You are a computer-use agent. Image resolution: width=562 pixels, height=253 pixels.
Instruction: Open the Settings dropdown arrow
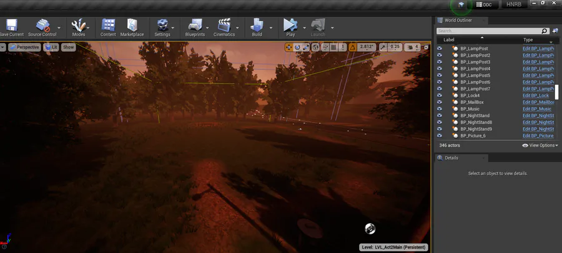[172, 27]
